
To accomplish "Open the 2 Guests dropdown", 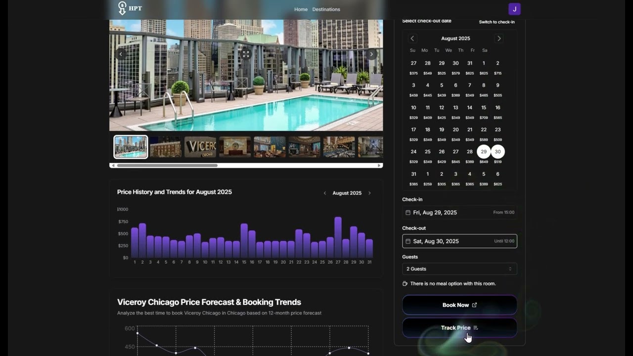I will [459, 269].
